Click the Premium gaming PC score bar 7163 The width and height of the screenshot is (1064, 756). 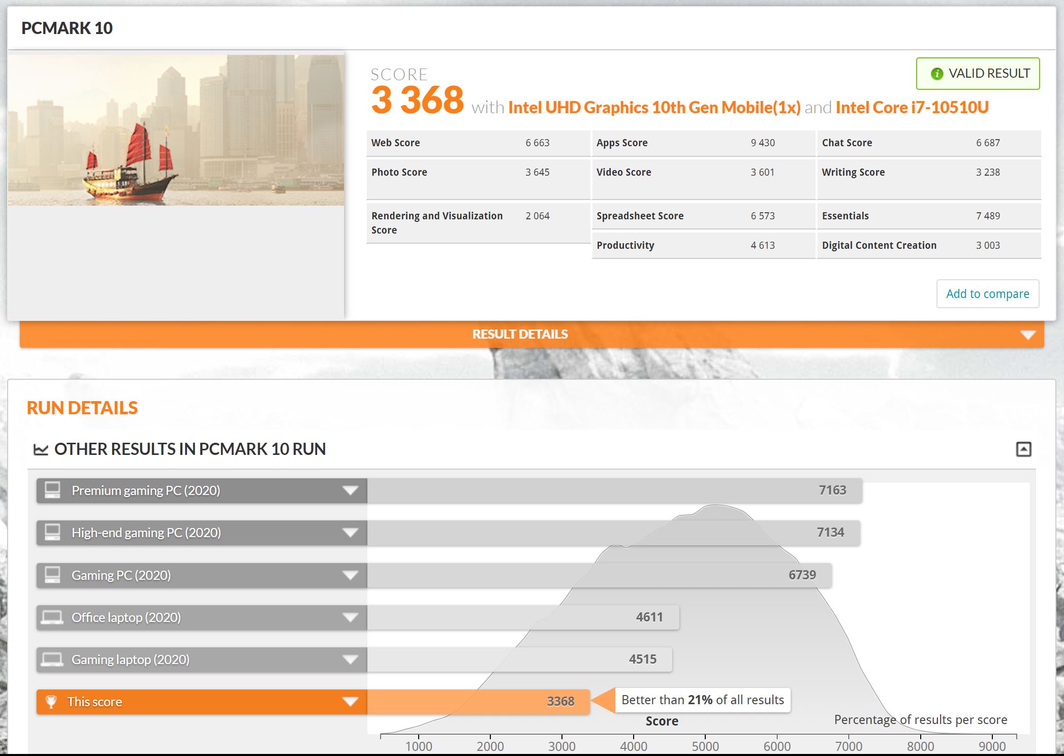coord(614,490)
